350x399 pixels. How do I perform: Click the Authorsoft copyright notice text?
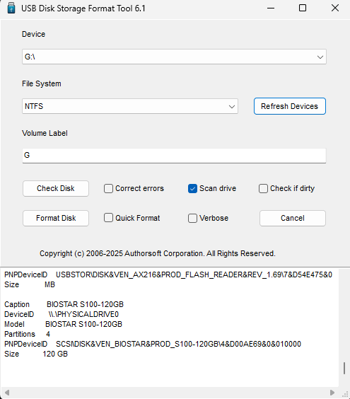158,253
